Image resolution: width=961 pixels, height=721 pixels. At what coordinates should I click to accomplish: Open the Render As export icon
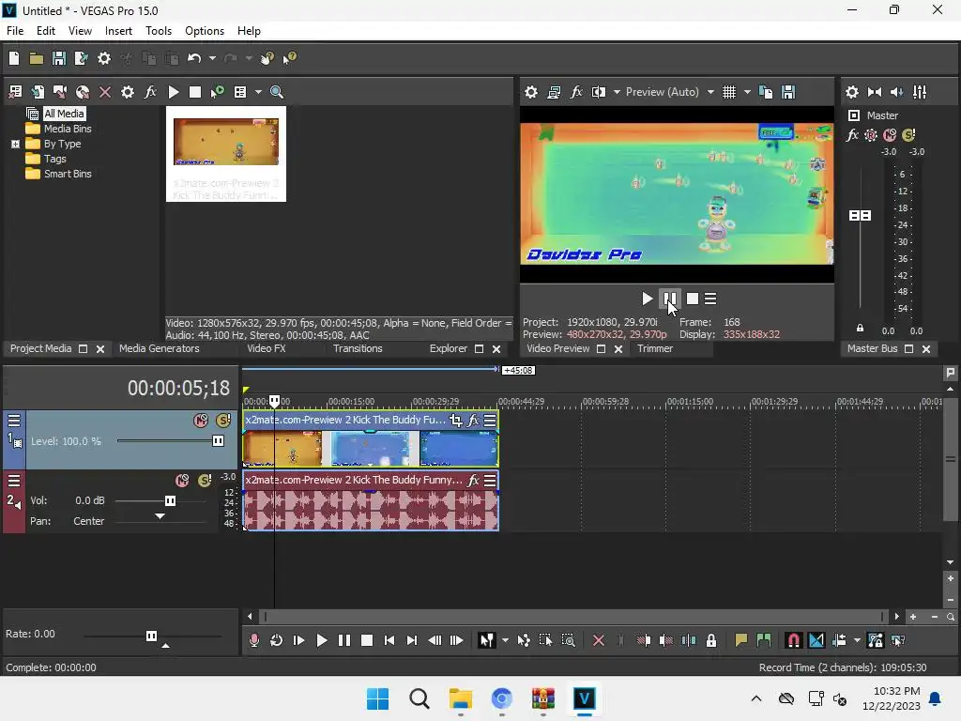[x=81, y=58]
